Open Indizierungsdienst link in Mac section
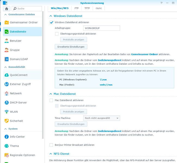The width and height of the screenshot is (177, 163). tap(110, 131)
